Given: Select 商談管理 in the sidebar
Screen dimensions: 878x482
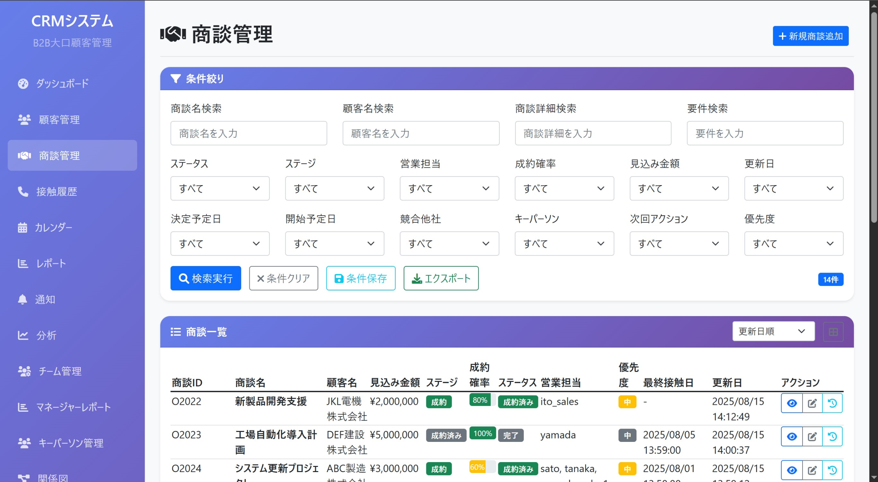Looking at the screenshot, I should [72, 156].
